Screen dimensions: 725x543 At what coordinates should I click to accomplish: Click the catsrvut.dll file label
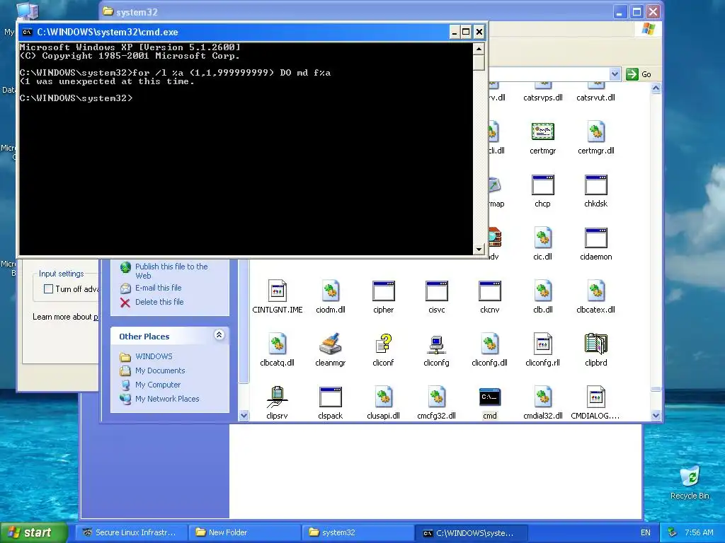pyautogui.click(x=595, y=98)
